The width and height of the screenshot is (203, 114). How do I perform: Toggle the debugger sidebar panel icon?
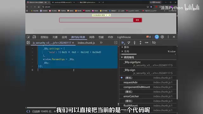(x=116, y=42)
